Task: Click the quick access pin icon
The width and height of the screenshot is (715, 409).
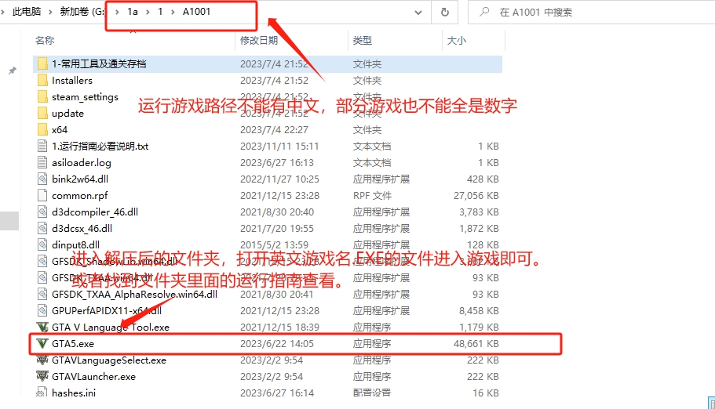Action: pyautogui.click(x=13, y=71)
